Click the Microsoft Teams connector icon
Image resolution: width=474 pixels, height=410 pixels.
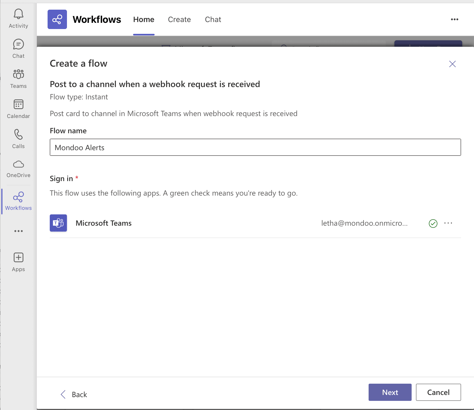click(58, 223)
